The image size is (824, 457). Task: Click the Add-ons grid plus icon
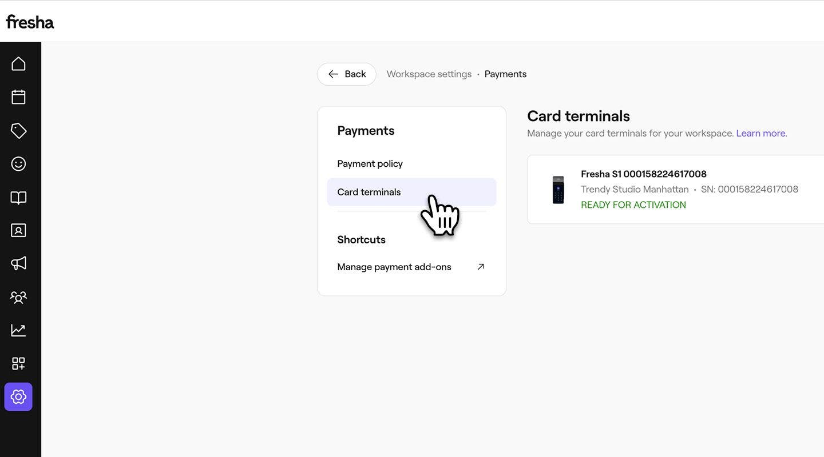click(x=18, y=363)
